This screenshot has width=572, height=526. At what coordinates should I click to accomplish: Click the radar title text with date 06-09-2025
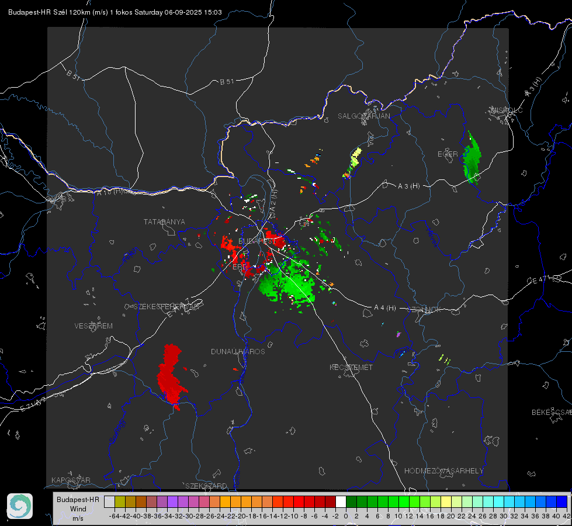click(x=115, y=12)
